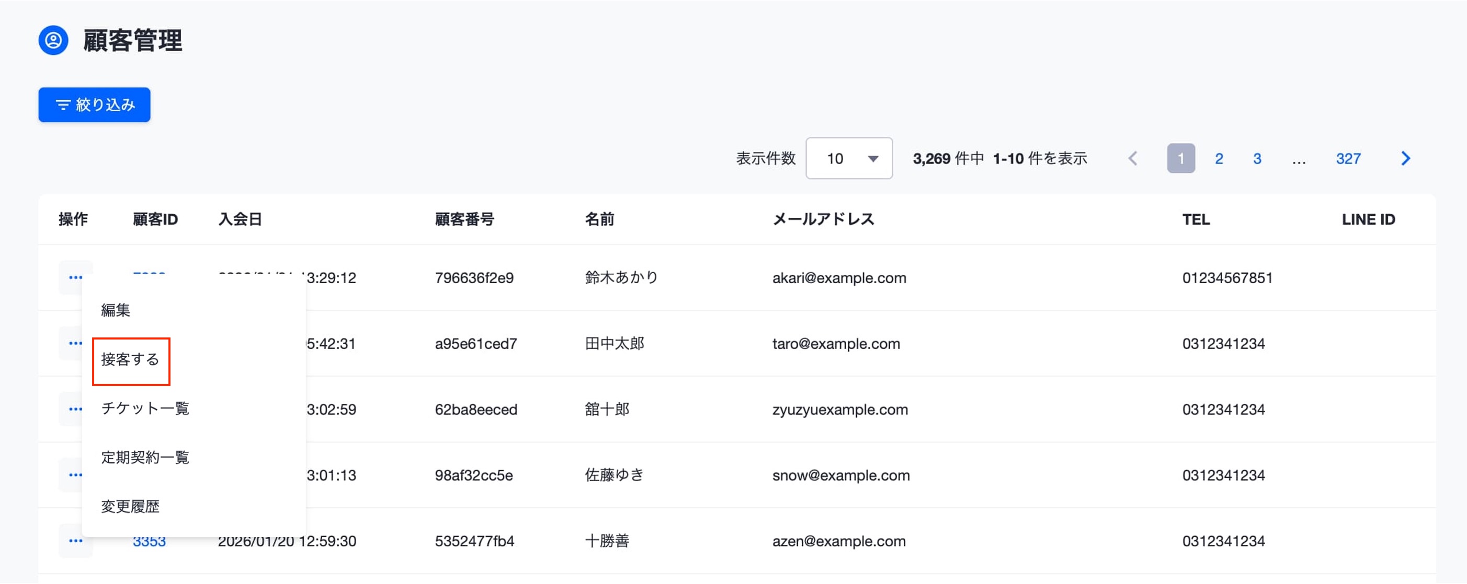Click the name 鈴木あかり
Screen dimensions: 1467x584
pyautogui.click(x=621, y=277)
